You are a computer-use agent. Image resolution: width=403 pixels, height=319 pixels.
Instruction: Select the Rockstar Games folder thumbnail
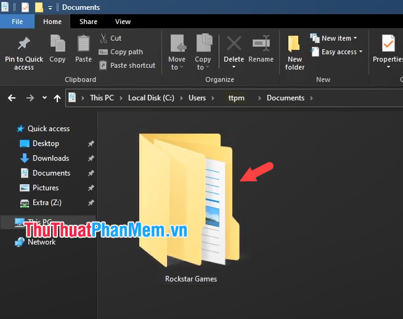click(189, 200)
